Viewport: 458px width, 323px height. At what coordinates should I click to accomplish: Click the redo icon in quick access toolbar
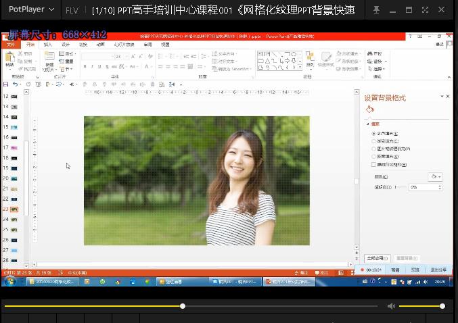28,84
